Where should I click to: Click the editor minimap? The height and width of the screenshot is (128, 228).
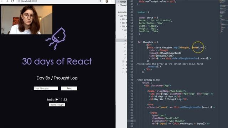click(x=223, y=17)
